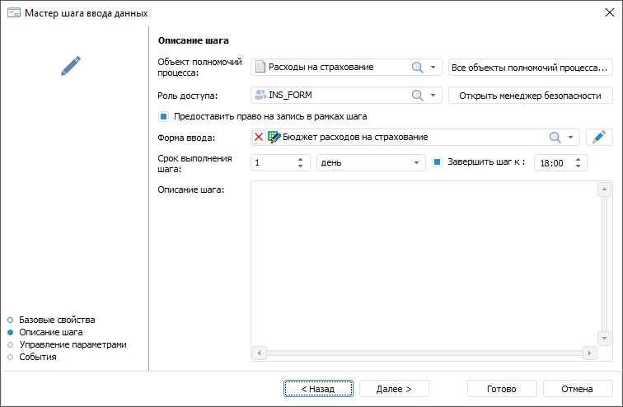This screenshot has width=623, height=407.
Task: Click the users icon beside INS_FORM
Action: [260, 95]
